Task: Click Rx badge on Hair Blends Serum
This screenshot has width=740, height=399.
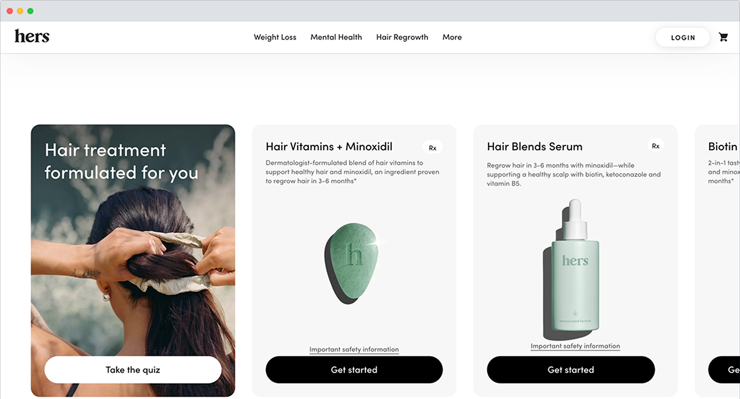Action: click(656, 146)
